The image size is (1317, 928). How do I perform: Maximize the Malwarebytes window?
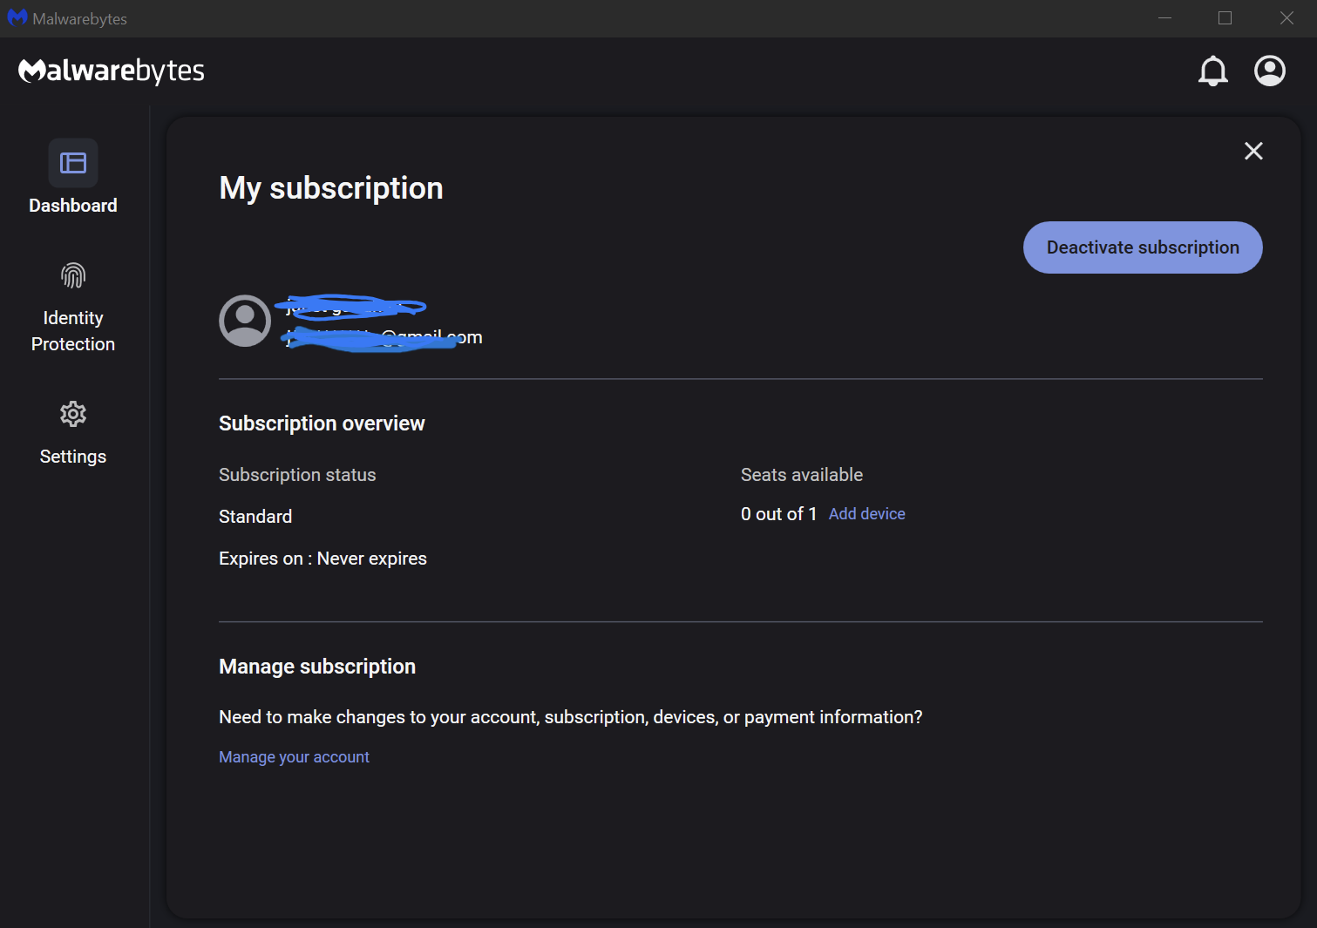click(x=1225, y=18)
